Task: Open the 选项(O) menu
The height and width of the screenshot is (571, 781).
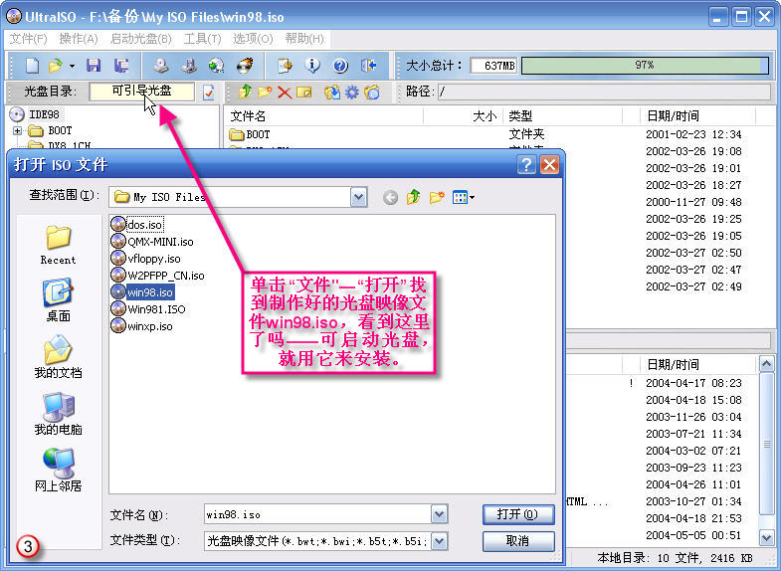Action: 253,39
